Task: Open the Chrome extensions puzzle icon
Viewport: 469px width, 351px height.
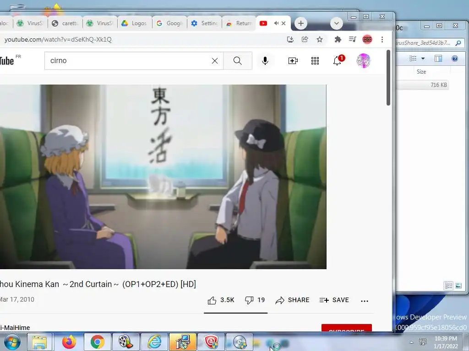Action: tap(338, 39)
